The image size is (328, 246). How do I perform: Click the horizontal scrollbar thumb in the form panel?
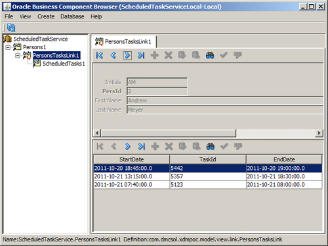pyautogui.click(x=169, y=133)
